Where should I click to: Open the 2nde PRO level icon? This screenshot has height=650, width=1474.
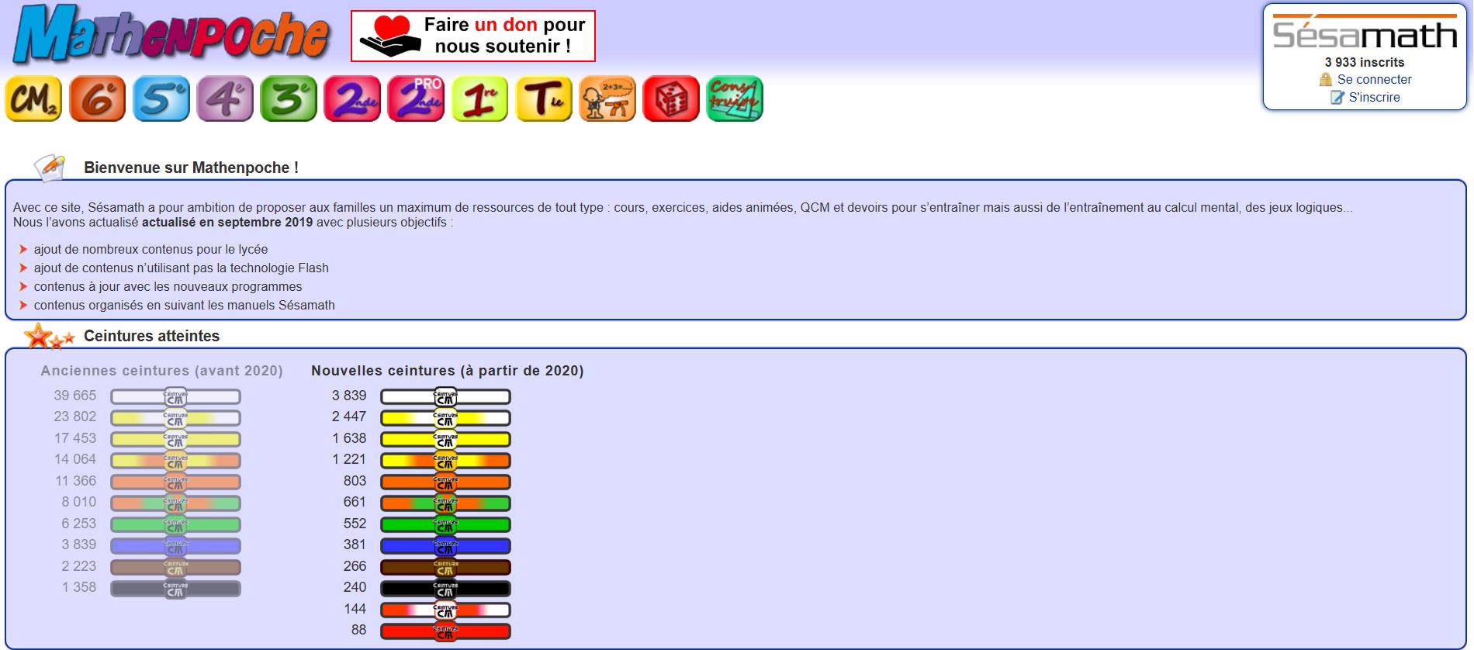[416, 99]
